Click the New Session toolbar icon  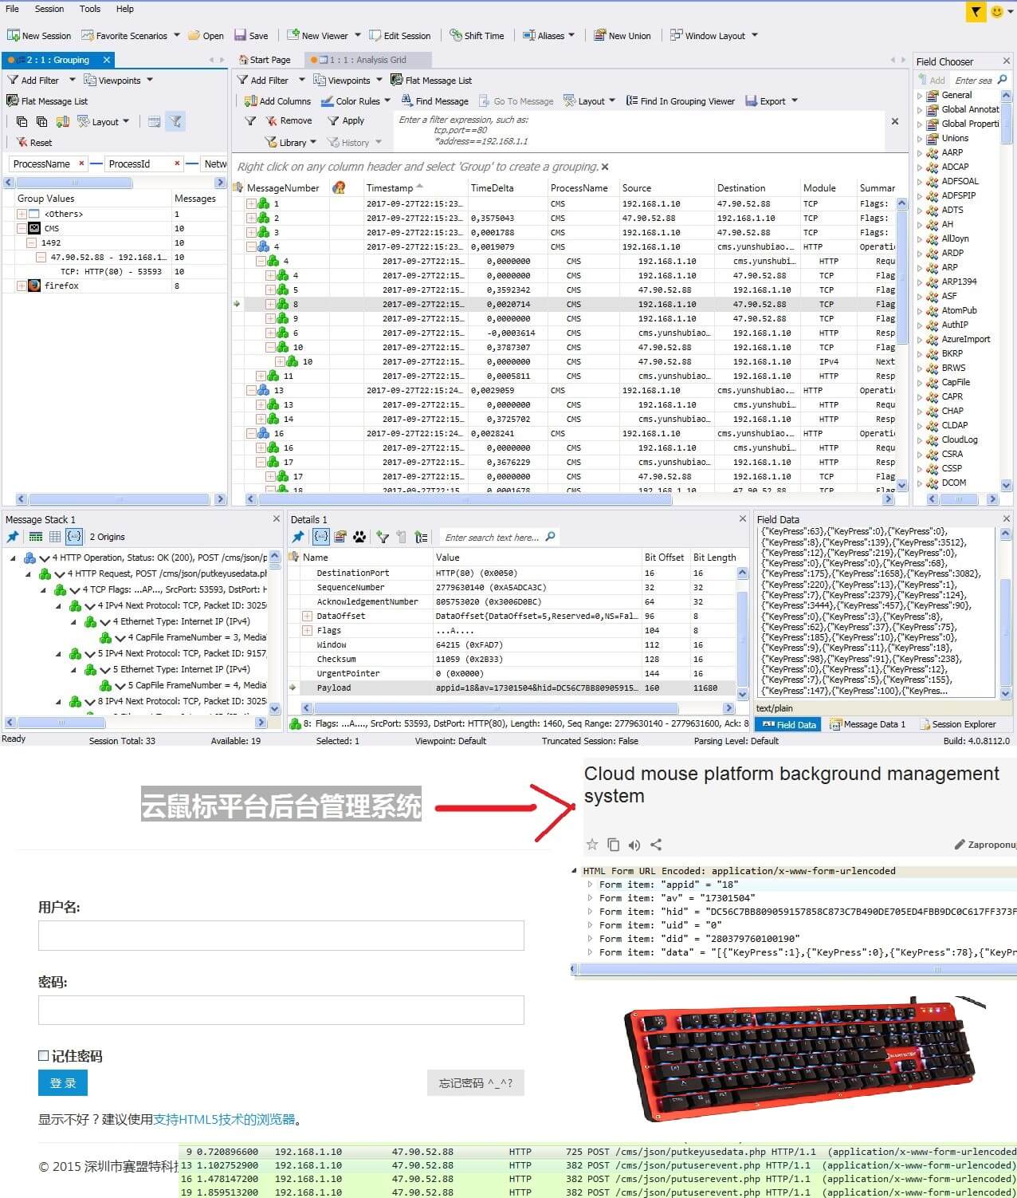14,36
